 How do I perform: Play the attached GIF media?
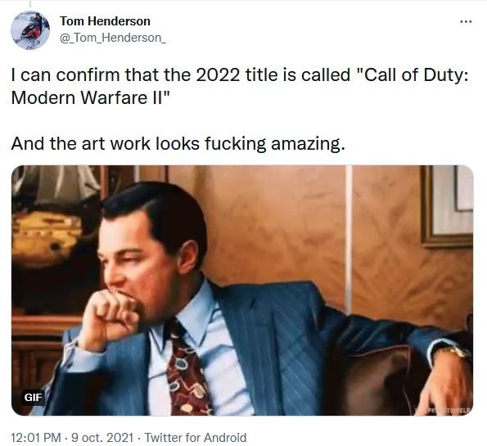pyautogui.click(x=242, y=291)
